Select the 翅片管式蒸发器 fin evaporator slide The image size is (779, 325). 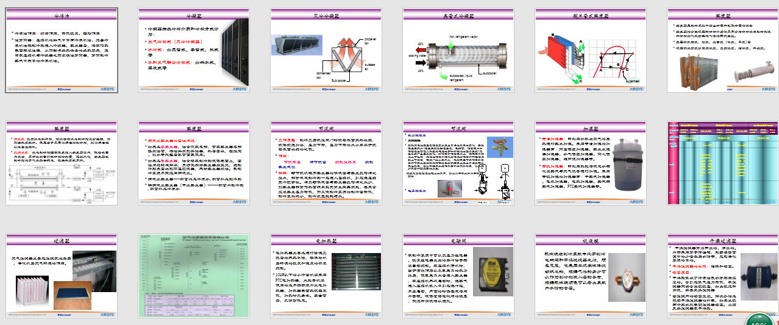[x=591, y=51]
